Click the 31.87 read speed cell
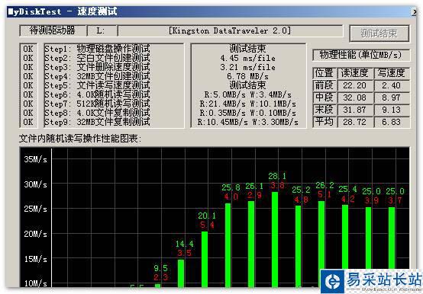 coord(355,110)
